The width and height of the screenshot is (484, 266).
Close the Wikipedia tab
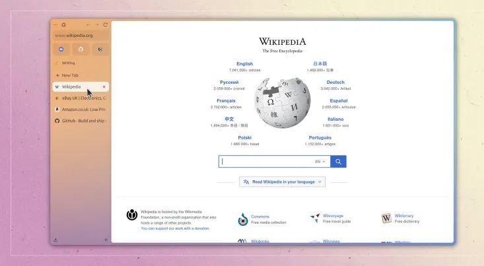(104, 86)
